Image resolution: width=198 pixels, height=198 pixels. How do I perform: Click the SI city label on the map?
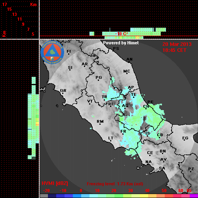click(x=70, y=68)
